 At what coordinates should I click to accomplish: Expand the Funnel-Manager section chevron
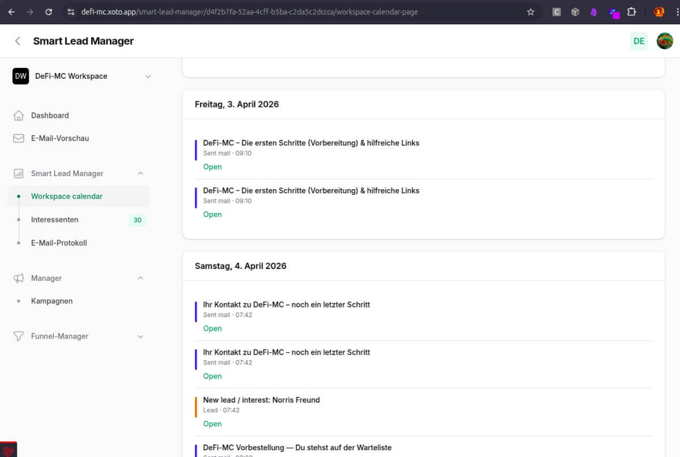coord(141,336)
